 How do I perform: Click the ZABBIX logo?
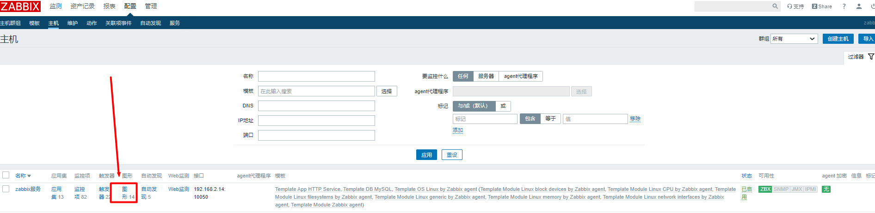tap(20, 6)
